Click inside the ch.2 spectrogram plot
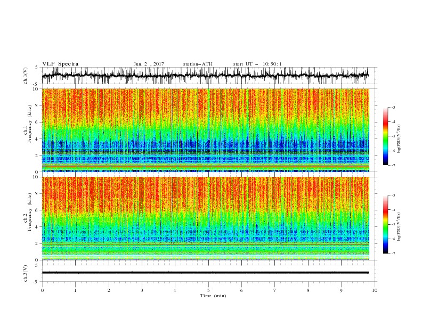This screenshot has height=326, width=422. (x=205, y=218)
